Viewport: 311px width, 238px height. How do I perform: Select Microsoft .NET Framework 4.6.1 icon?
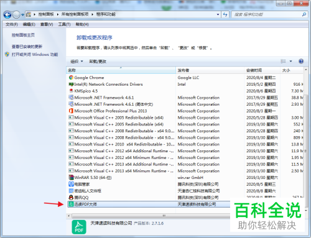[x=71, y=98]
